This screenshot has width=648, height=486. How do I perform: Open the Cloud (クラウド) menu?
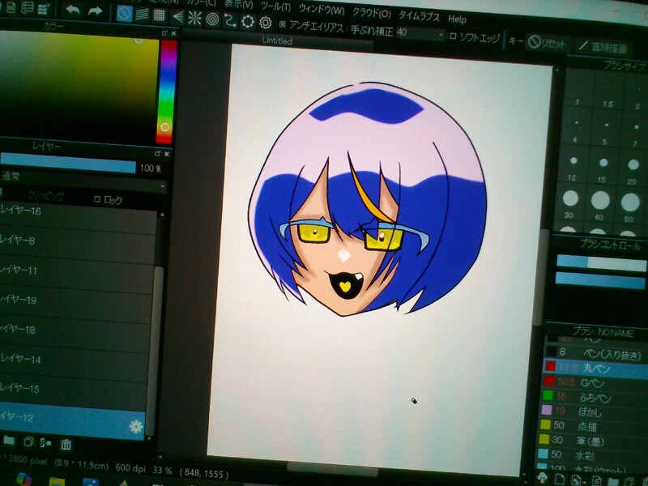point(372,13)
